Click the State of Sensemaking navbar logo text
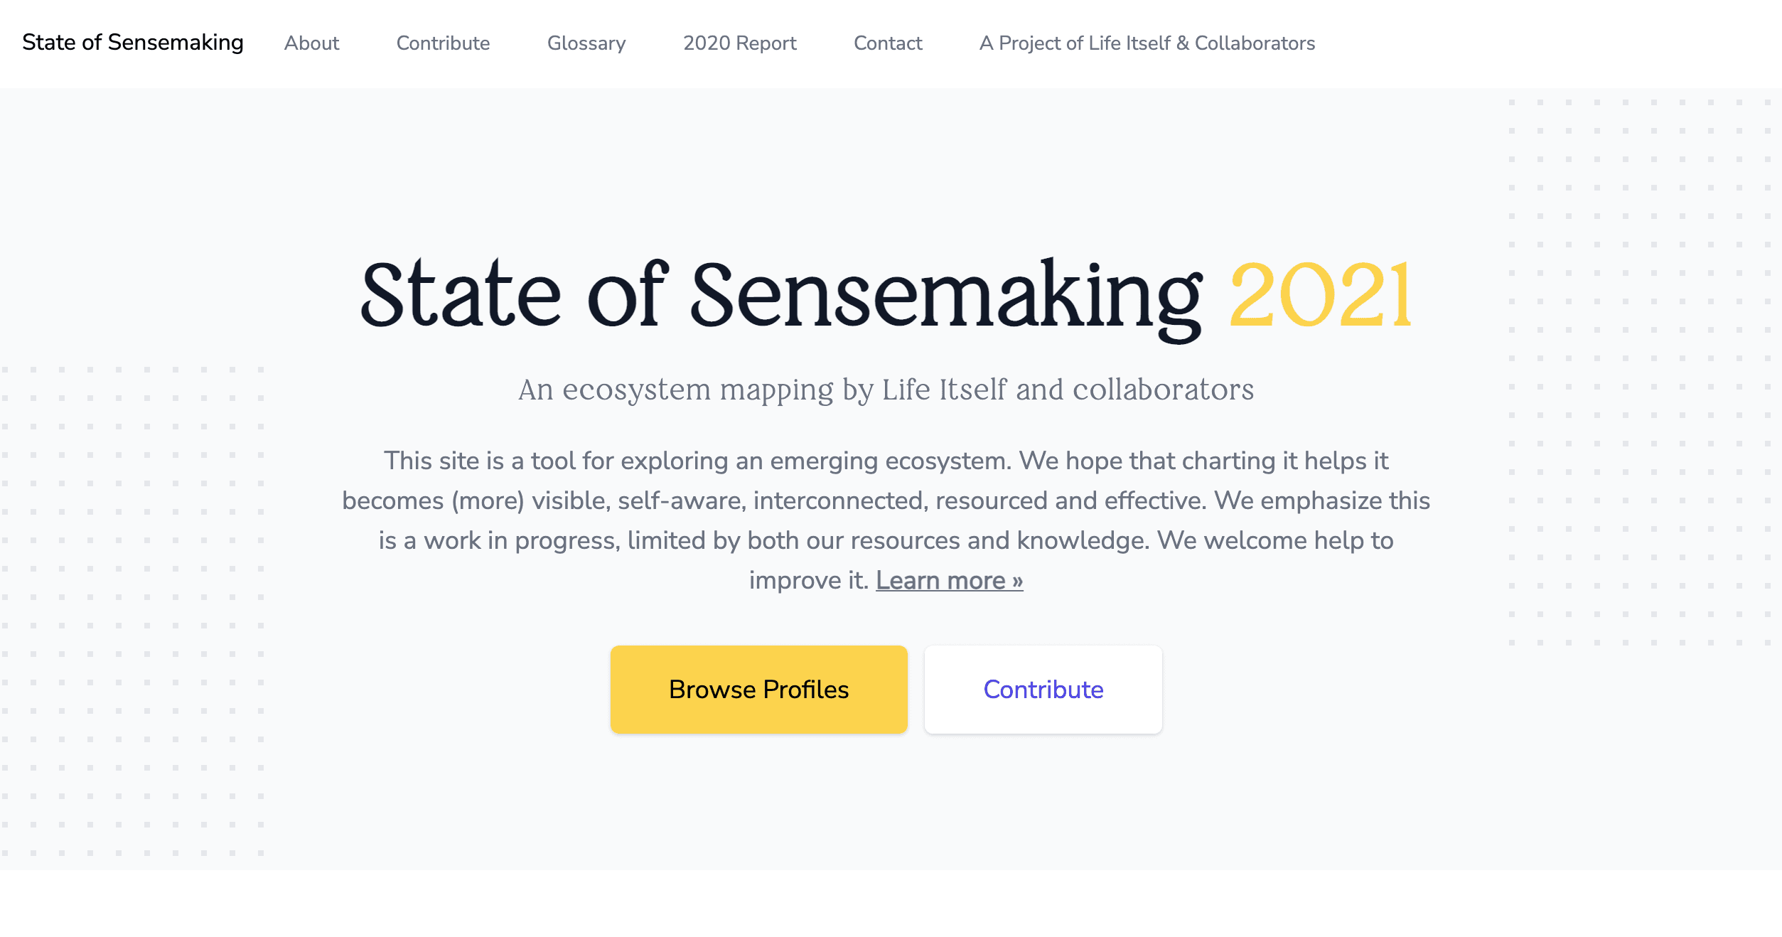Screen dimensions: 1782x937 tap(133, 43)
